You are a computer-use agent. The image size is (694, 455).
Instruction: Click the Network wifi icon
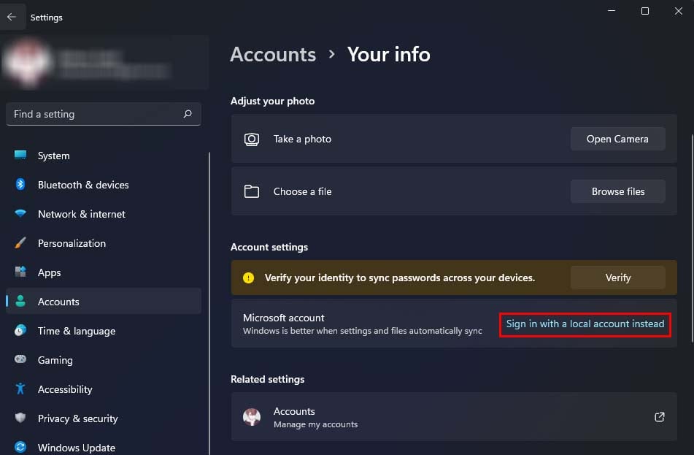tap(20, 213)
